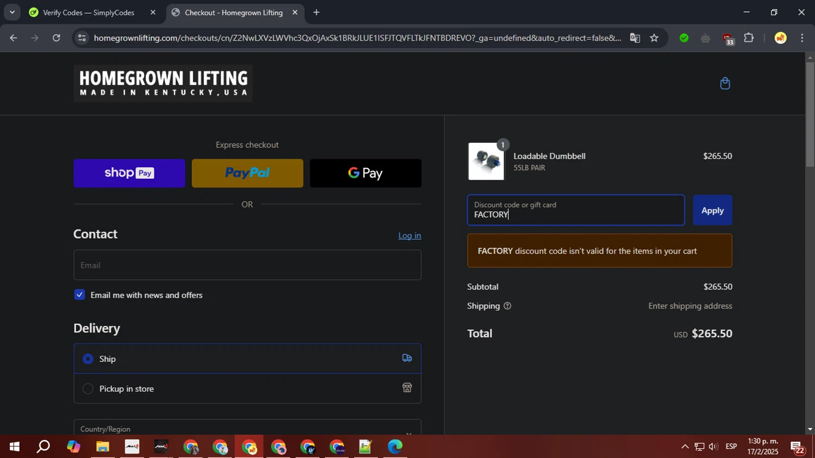The image size is (815, 458).
Task: Click the Loadable Dumbbell product thumbnail
Action: pos(486,161)
